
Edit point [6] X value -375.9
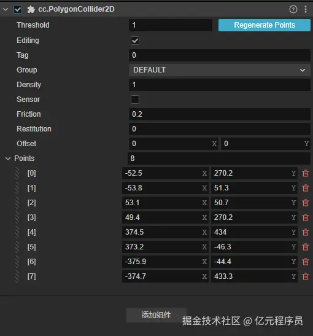pyautogui.click(x=165, y=262)
